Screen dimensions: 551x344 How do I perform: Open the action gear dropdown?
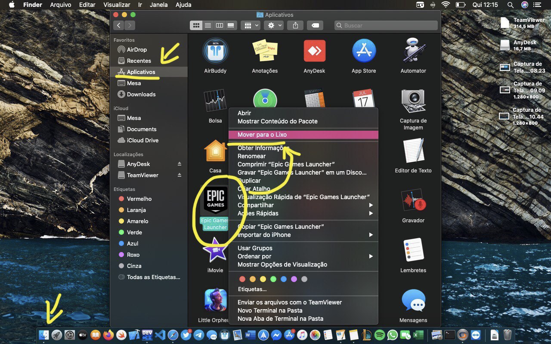274,25
